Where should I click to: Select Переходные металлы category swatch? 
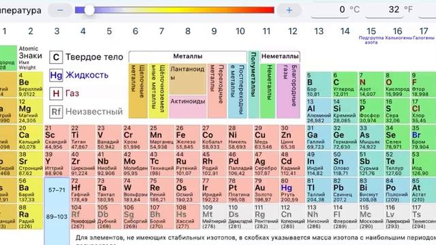point(217,91)
